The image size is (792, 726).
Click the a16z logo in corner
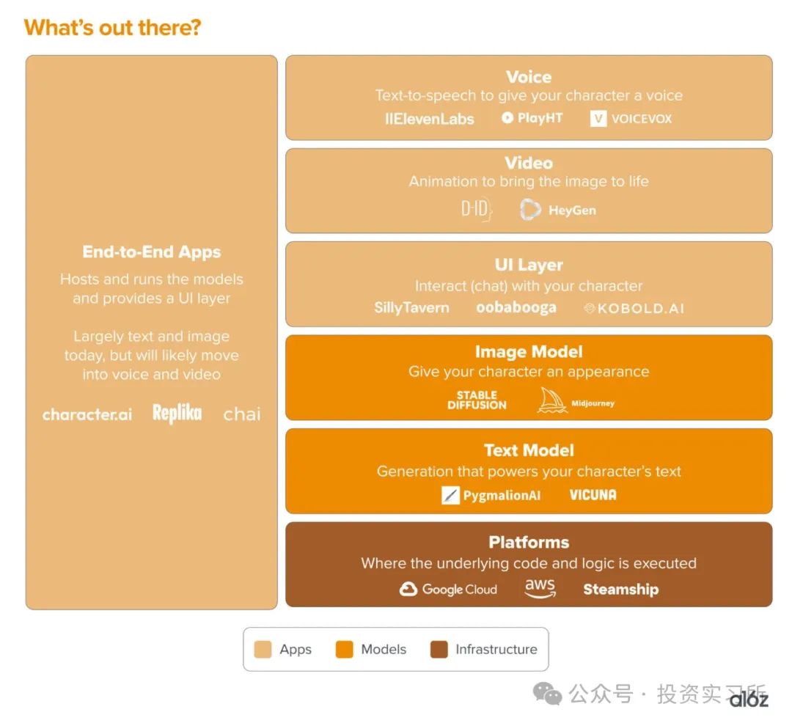(749, 699)
